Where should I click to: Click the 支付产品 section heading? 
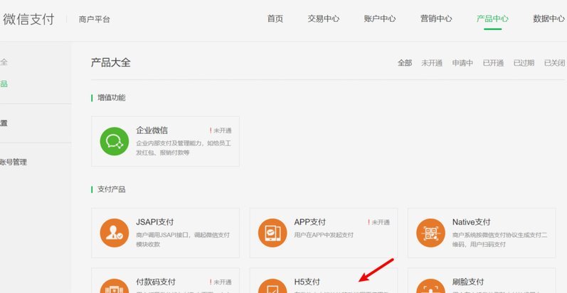click(x=112, y=189)
